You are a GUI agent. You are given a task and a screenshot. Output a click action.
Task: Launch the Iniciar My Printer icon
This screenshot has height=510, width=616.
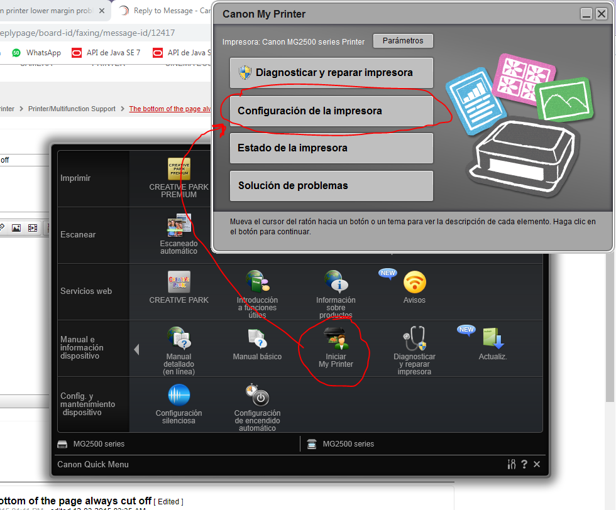coord(336,340)
